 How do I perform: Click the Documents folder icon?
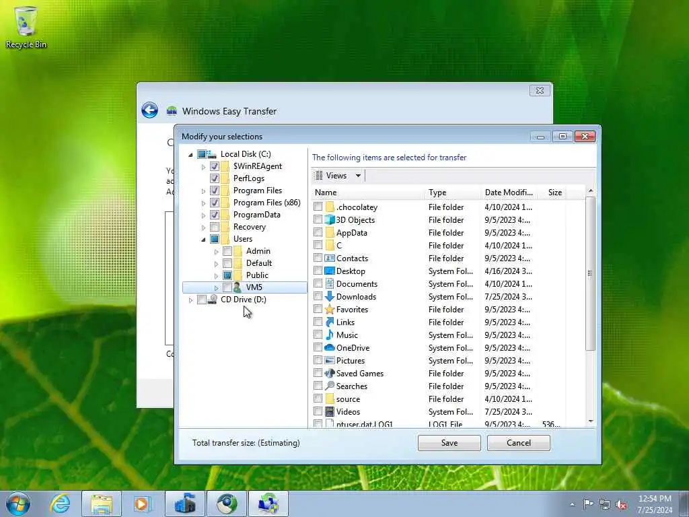330,283
